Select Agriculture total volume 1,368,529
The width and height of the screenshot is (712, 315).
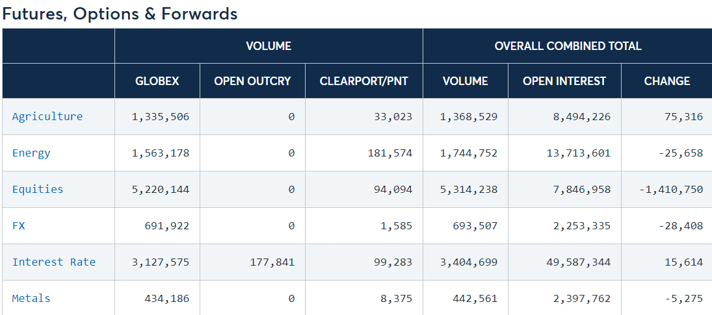click(469, 117)
